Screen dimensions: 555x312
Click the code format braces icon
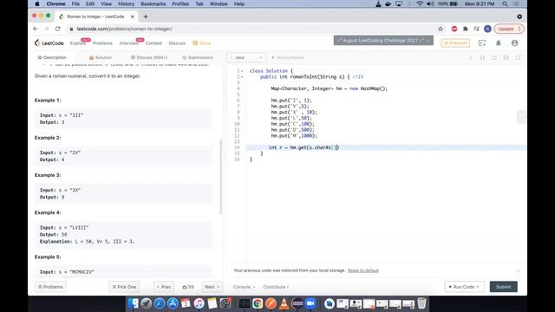[482, 57]
